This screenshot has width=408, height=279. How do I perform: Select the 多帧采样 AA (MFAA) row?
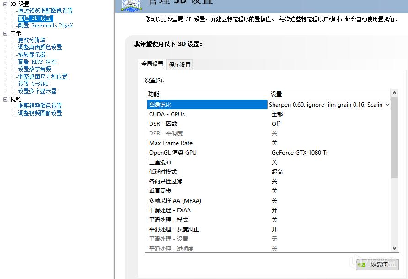pyautogui.click(x=269, y=201)
